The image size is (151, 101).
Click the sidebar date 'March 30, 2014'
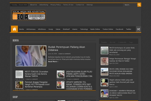click(114, 76)
